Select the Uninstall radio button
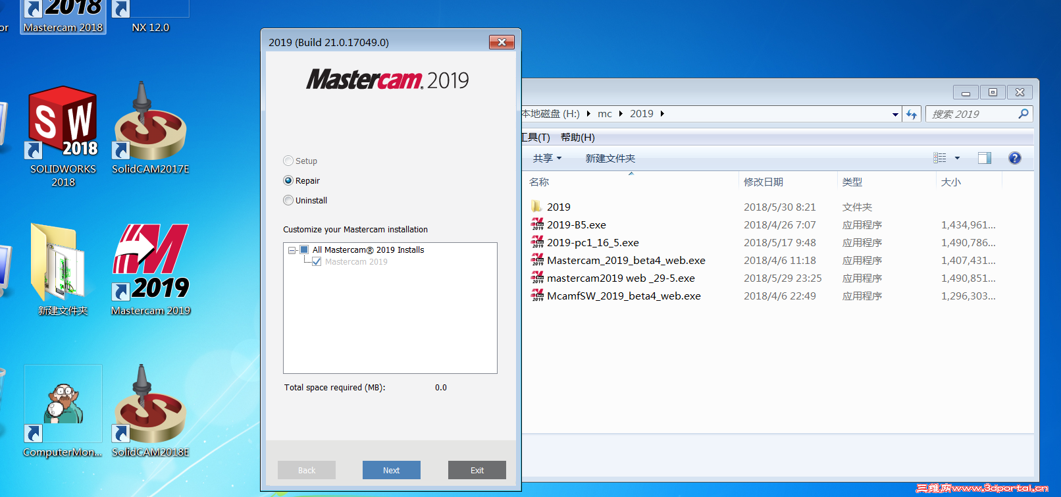Screen dimensions: 1061x497 [288, 200]
